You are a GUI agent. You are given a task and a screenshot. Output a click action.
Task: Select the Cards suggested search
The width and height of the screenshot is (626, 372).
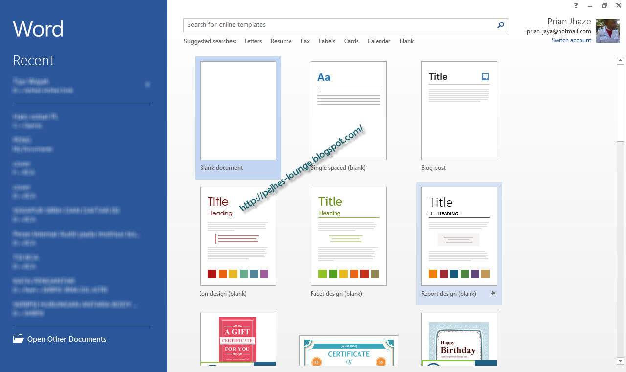click(351, 41)
